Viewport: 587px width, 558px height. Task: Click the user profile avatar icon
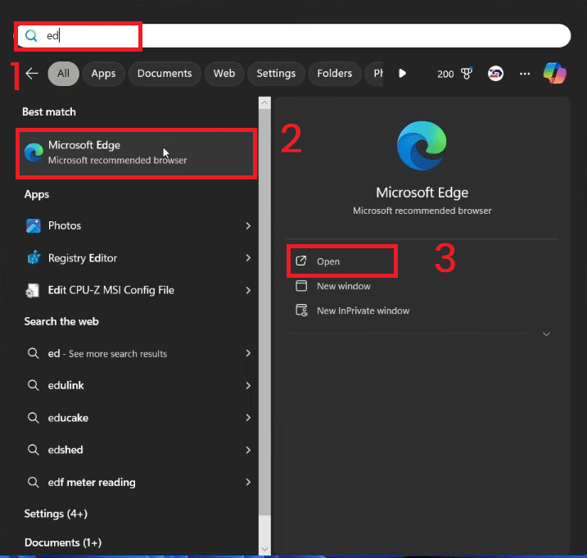click(x=495, y=74)
